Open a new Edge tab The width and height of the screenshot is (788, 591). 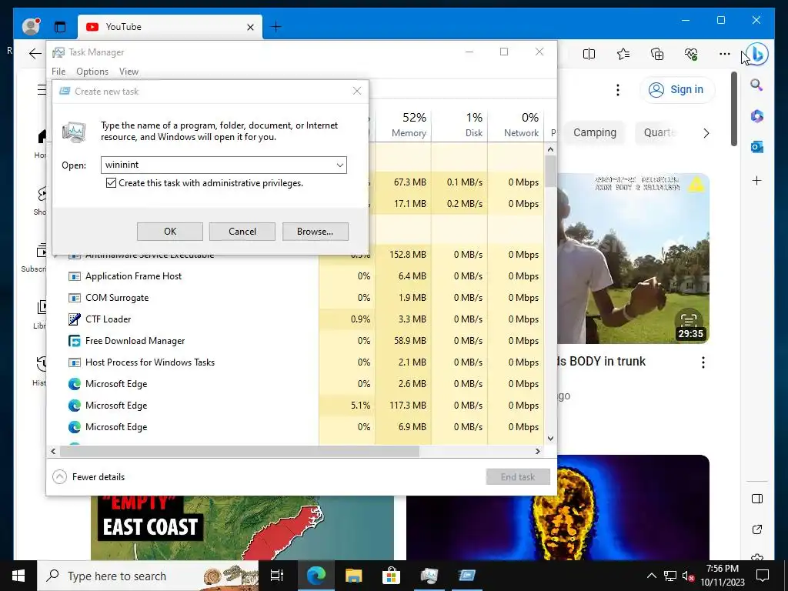pos(276,27)
